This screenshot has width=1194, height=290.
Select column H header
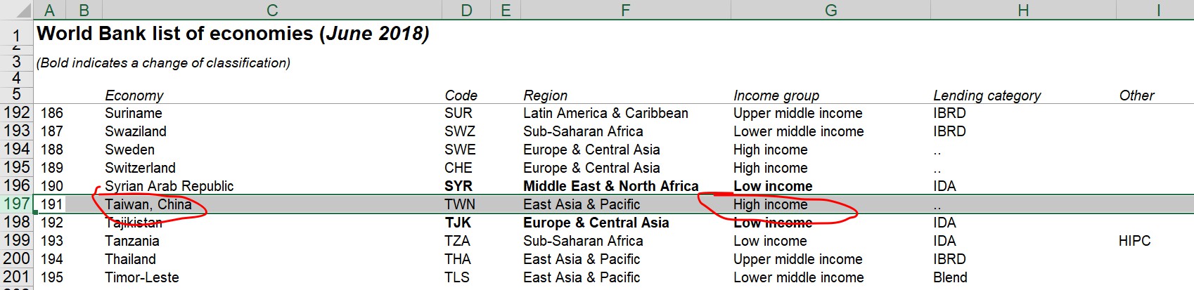[x=1023, y=10]
